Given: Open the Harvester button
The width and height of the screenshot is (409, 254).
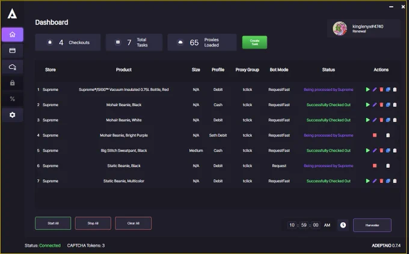Looking at the screenshot, I should [372, 225].
